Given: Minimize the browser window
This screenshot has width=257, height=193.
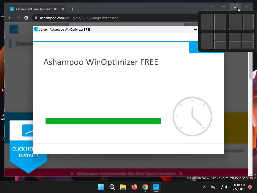Looking at the screenshot, I should pyautogui.click(x=224, y=6).
